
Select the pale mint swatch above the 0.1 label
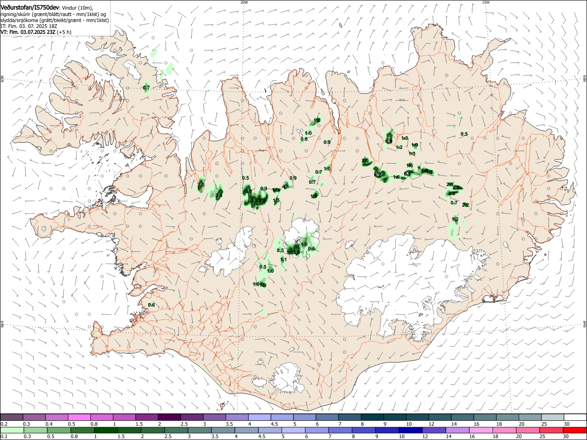[x=12, y=430]
